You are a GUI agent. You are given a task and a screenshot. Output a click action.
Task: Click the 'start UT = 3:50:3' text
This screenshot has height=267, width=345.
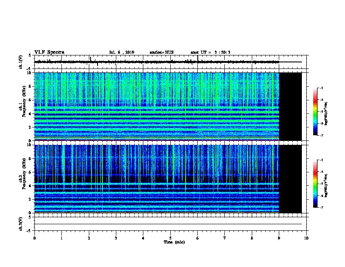pos(210,52)
